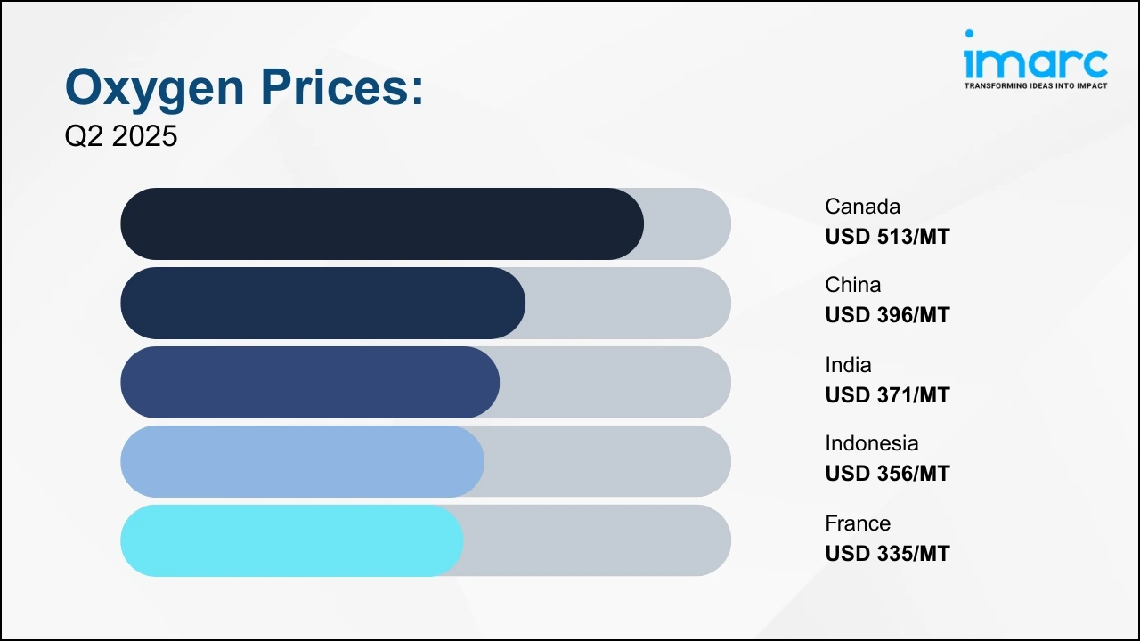Click the cyan France bar
This screenshot has height=641, width=1140.
[291, 540]
